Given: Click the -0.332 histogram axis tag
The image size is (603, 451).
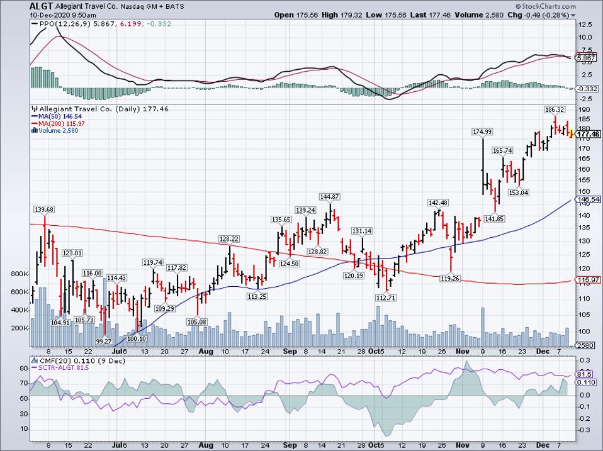Looking at the screenshot, I should point(588,89).
